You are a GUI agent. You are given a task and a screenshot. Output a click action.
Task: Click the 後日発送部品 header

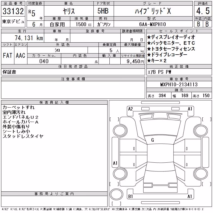73,66
